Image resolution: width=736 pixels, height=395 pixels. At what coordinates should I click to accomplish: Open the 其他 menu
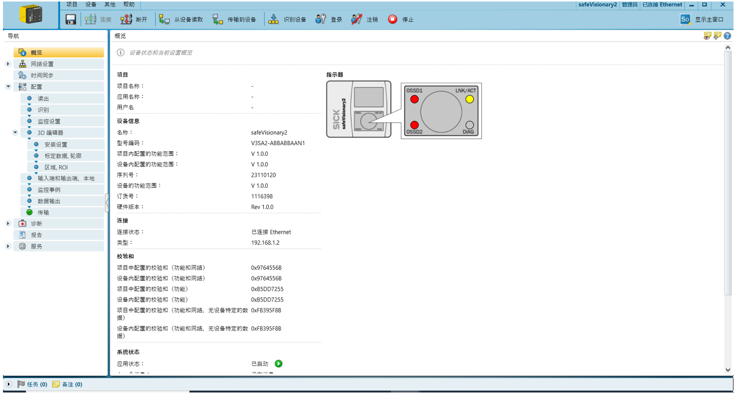click(x=109, y=5)
